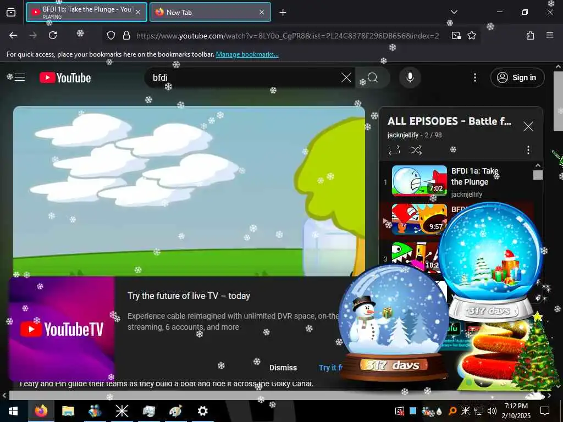The width and height of the screenshot is (563, 422).
Task: Open the paint palette app in taskbar
Action: pos(175,410)
